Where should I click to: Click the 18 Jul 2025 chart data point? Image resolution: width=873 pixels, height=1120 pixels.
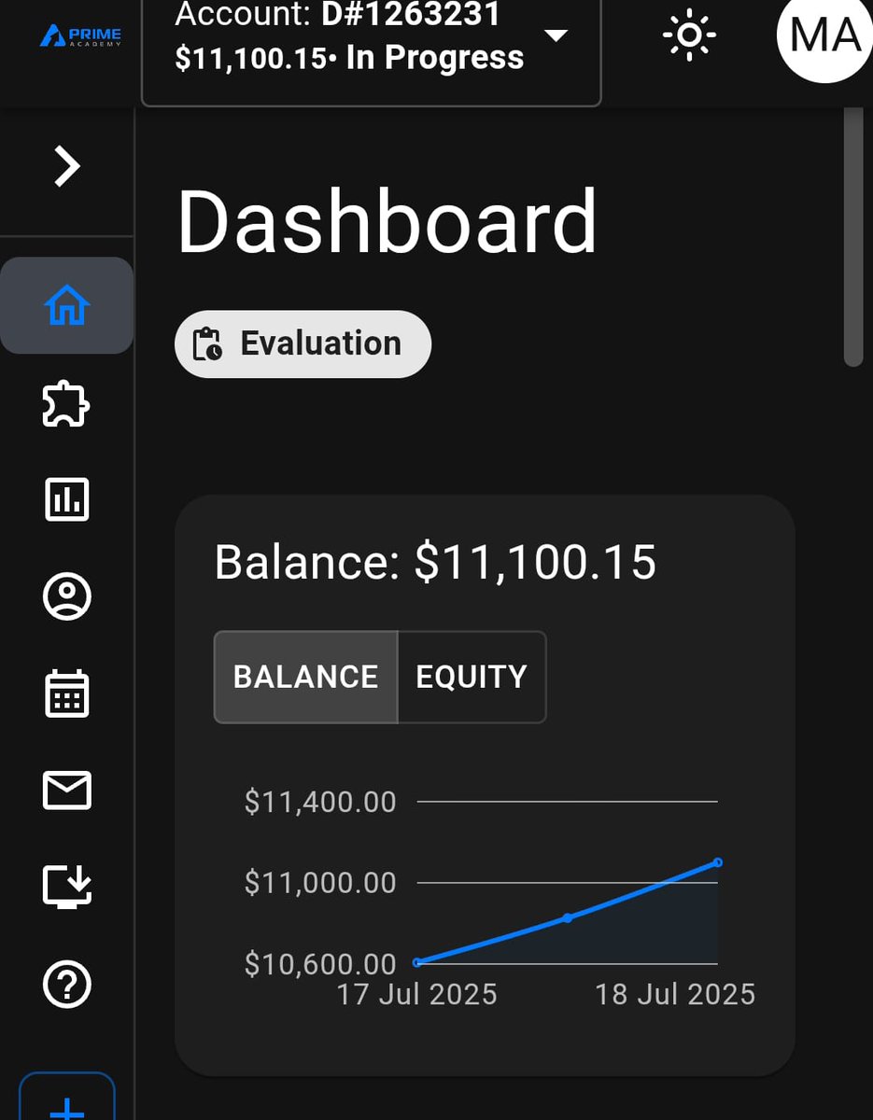(x=717, y=861)
